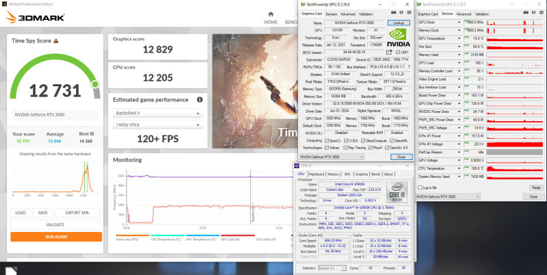The image size is (547, 275).
Task: Click the EXPORT XML button
Action: coord(77,213)
